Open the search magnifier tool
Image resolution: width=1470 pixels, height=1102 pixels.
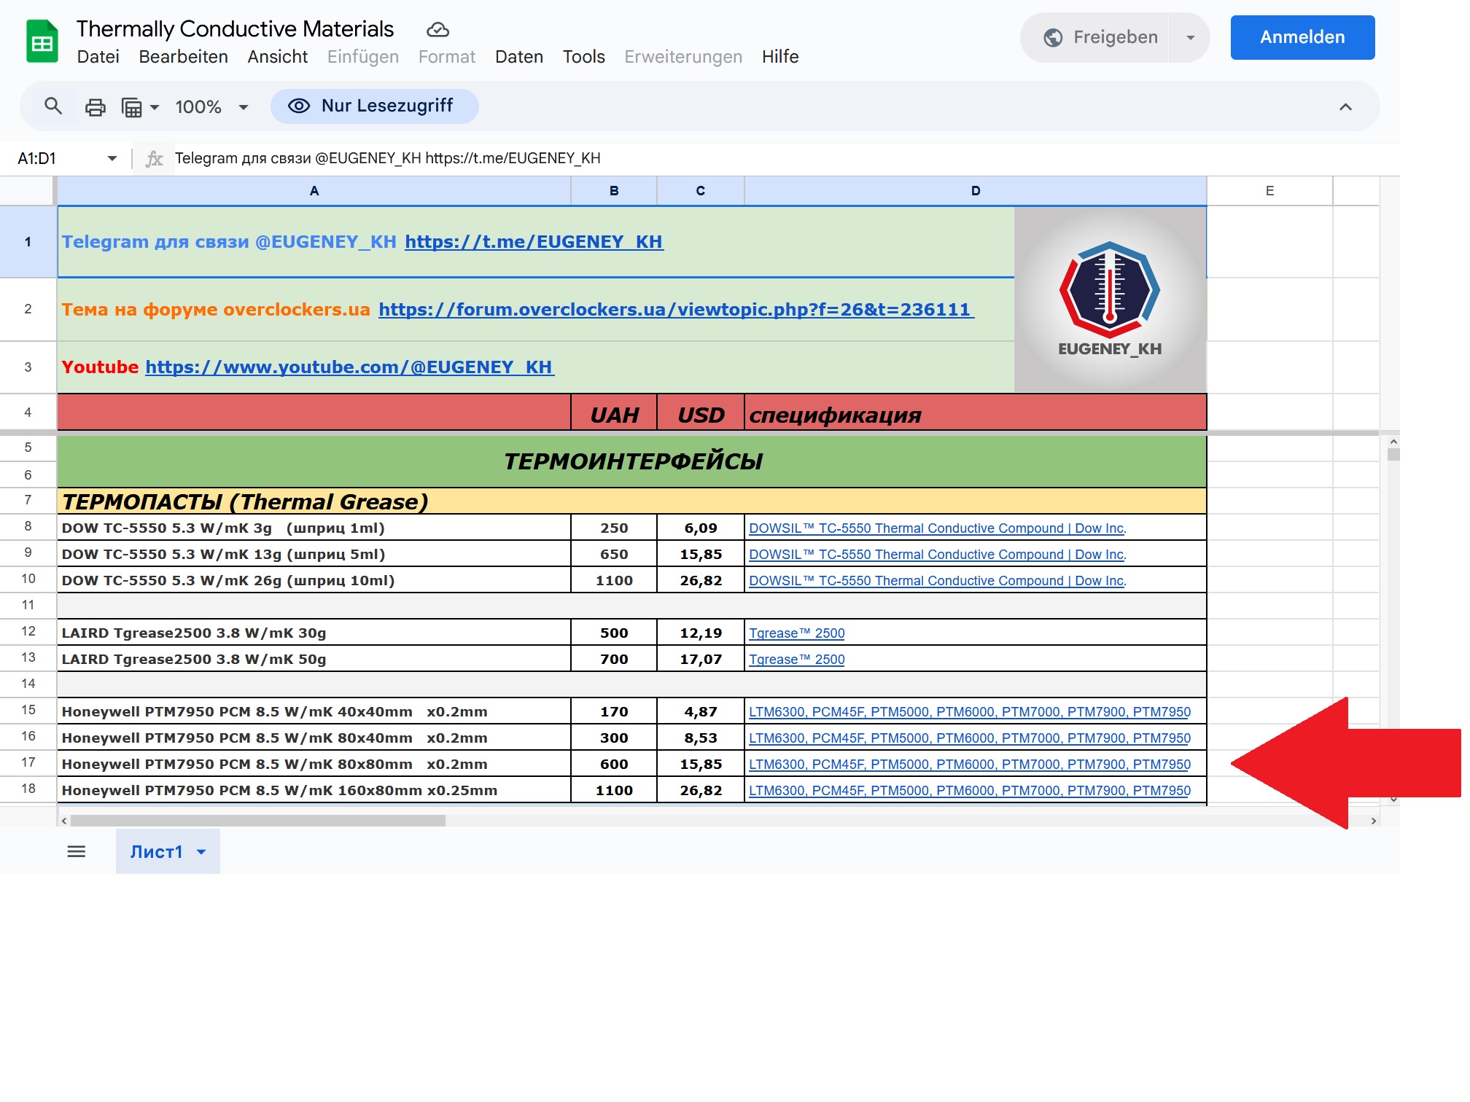click(53, 106)
